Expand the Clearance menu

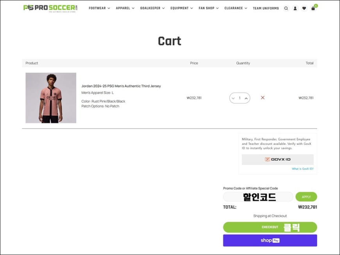pos(236,8)
